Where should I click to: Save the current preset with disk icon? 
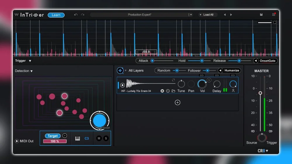261,15
